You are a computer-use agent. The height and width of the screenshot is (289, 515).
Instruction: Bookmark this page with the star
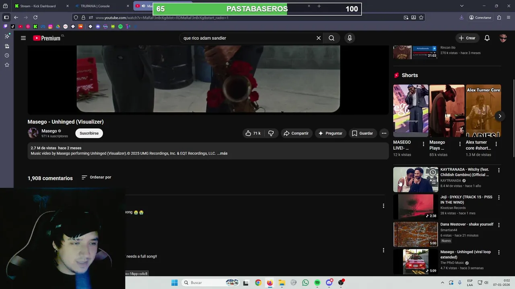coord(421,18)
